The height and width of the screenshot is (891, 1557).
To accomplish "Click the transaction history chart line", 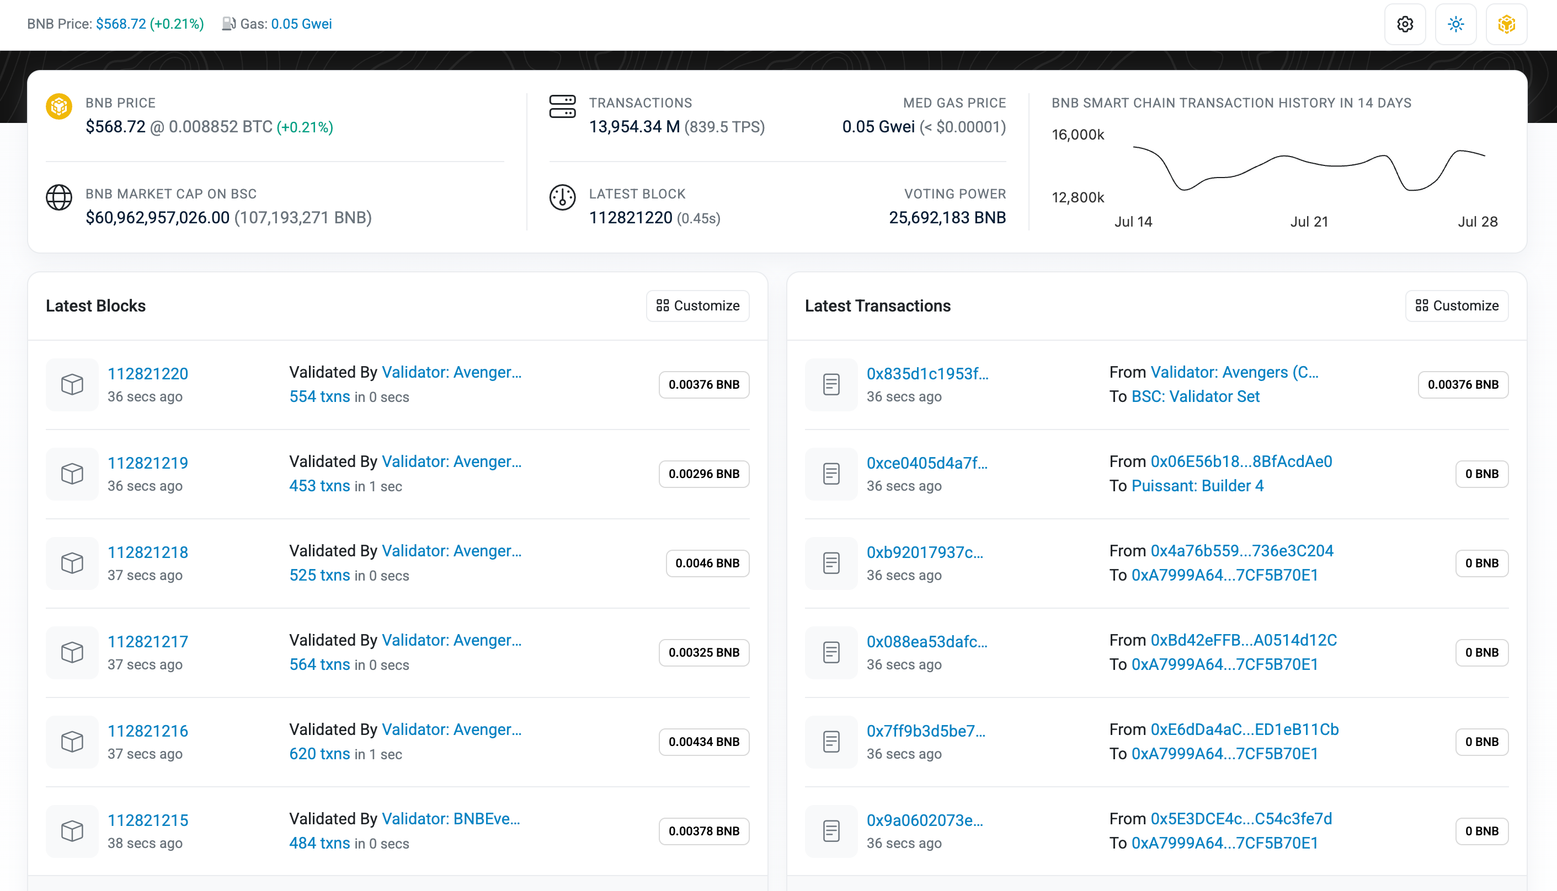I will click(x=1309, y=168).
